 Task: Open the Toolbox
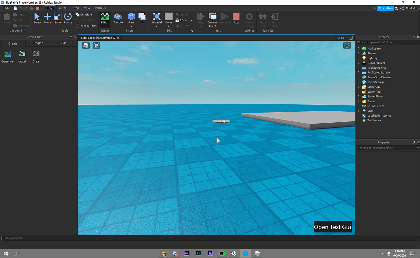click(x=118, y=18)
